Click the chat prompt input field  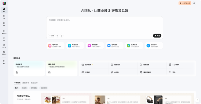pyautogui.click(x=105, y=25)
